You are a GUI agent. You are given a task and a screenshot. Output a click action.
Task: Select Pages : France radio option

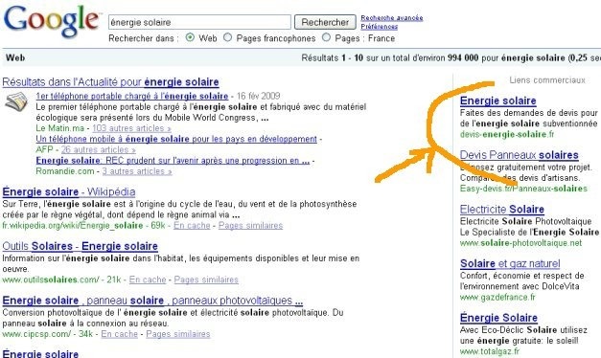(x=326, y=37)
